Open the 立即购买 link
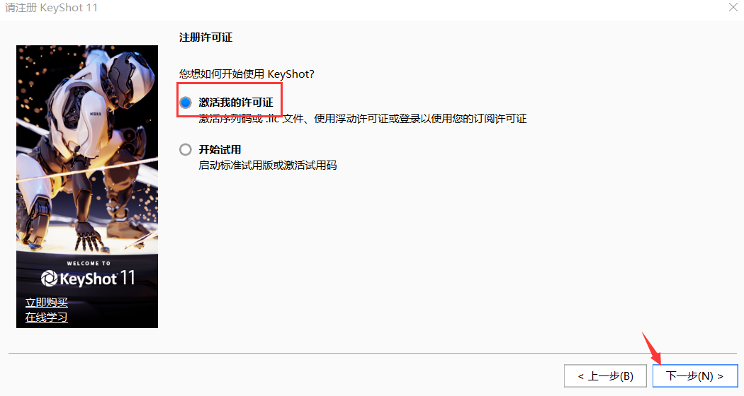Screen dimensions: 744x396 [47, 302]
